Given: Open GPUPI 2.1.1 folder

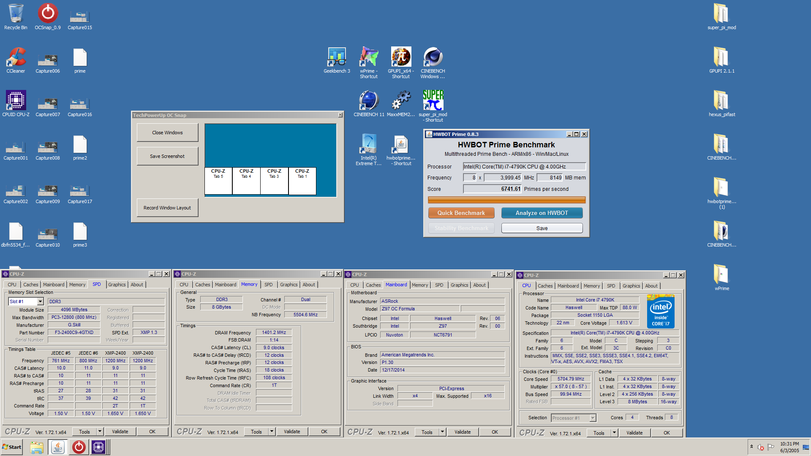Looking at the screenshot, I should click(x=721, y=60).
